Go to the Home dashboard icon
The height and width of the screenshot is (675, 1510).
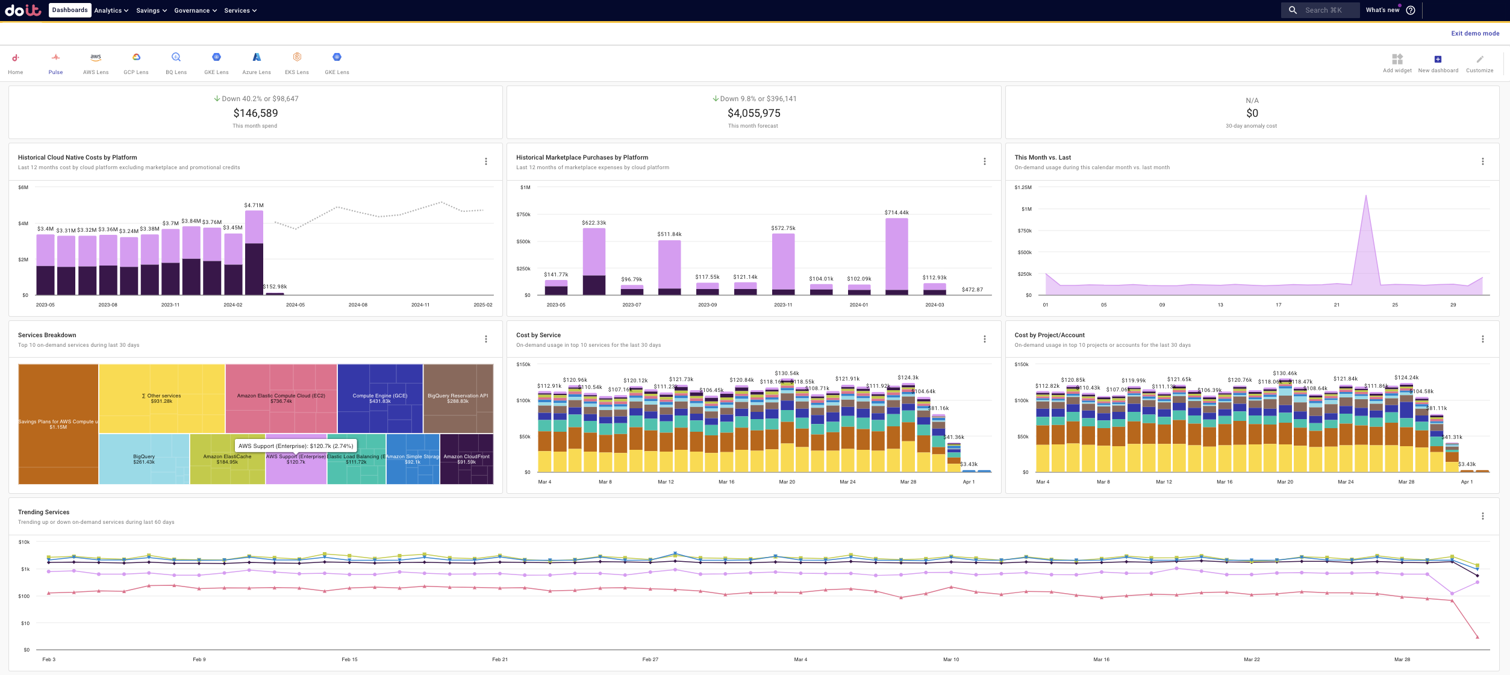tap(16, 58)
